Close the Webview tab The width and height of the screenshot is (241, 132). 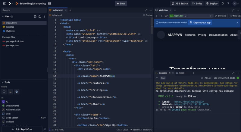(170, 10)
